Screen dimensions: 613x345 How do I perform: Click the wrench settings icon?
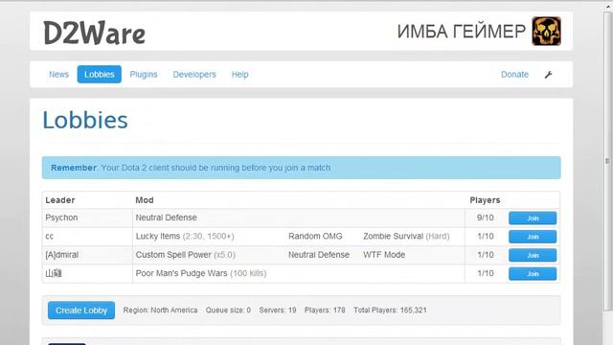coord(548,75)
